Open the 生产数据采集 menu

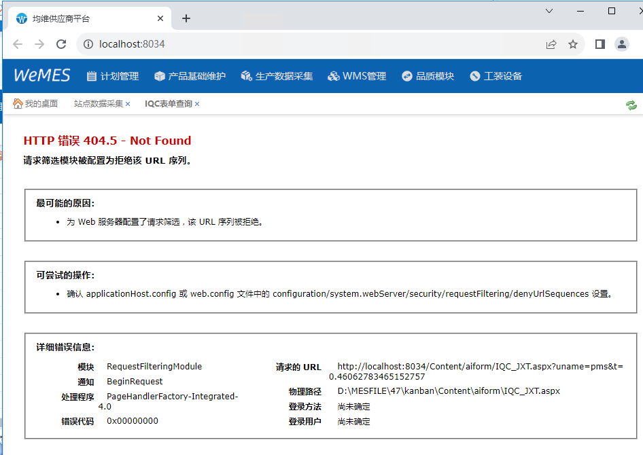pos(277,76)
